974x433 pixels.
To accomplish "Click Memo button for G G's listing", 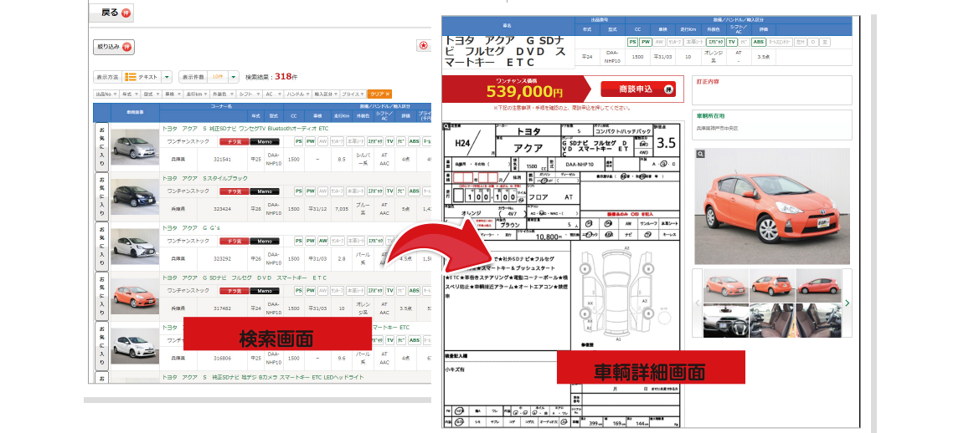I will (x=265, y=241).
